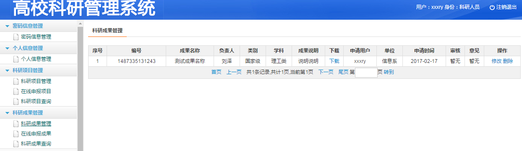Image resolution: width=522 pixels, height=151 pixels.
Task: Click the 1487335131243 number cell
Action: tap(136, 61)
